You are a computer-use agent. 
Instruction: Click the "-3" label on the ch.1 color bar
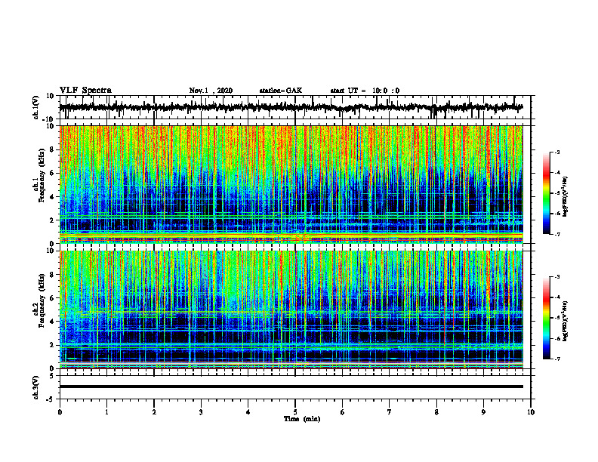pos(556,152)
